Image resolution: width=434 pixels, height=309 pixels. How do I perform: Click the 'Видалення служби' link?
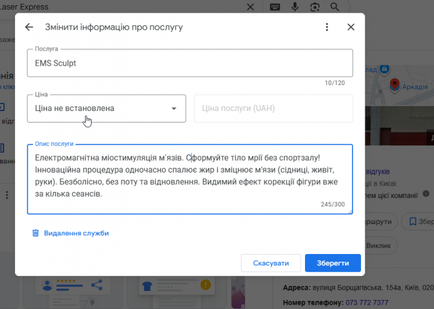click(x=77, y=233)
